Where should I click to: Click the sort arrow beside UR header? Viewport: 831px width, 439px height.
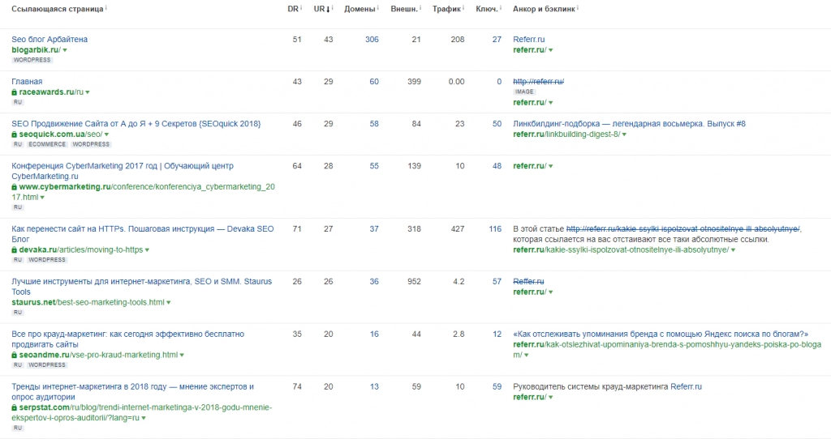[x=328, y=10]
